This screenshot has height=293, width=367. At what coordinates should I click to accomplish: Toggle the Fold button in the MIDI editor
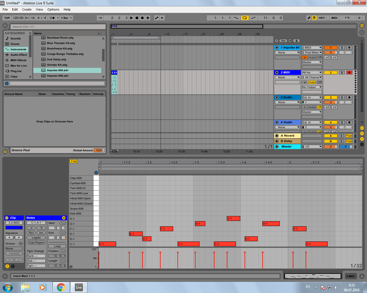coord(74,161)
